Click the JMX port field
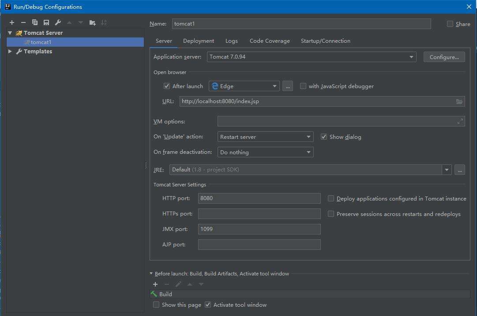 tap(259, 229)
